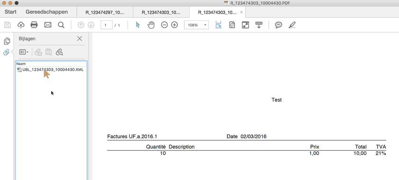Zoom in with the plus icon
This screenshot has height=180, width=399.
[x=174, y=25]
